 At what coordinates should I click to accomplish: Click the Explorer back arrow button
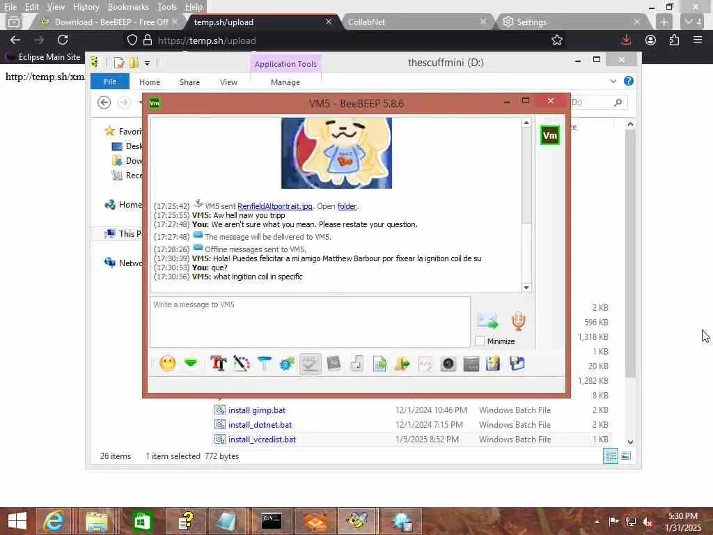pos(104,102)
